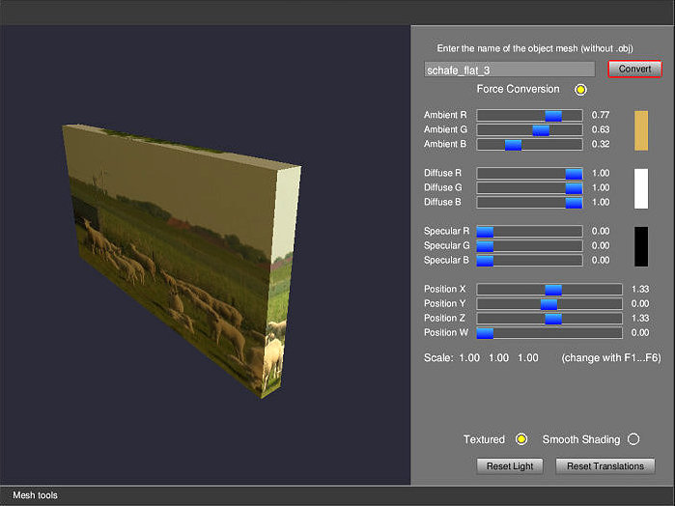675x506 pixels.
Task: Click the Ambient R value 0.77
Action: pos(601,115)
